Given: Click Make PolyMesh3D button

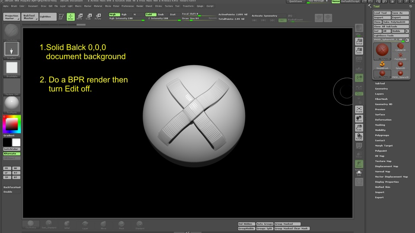Looking at the screenshot, I should tap(396, 22).
